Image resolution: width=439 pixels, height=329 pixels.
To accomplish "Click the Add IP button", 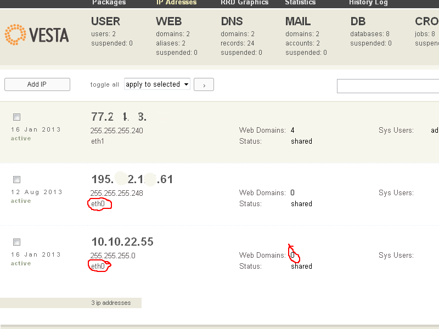I will (x=37, y=84).
